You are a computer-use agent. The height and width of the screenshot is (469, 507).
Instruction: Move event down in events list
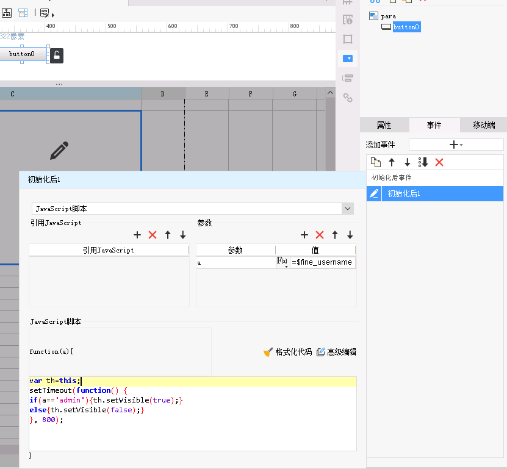click(x=408, y=162)
